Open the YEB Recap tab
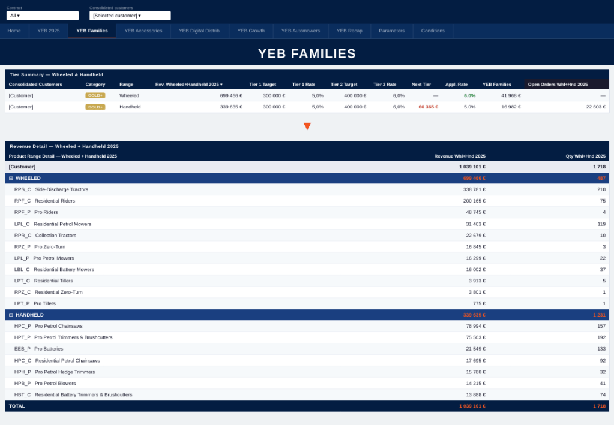This screenshot has height=425, width=614. [349, 31]
